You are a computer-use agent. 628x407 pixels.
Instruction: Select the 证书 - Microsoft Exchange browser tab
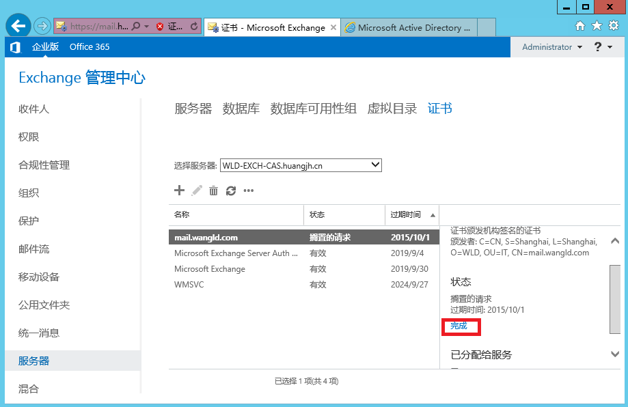tap(272, 27)
